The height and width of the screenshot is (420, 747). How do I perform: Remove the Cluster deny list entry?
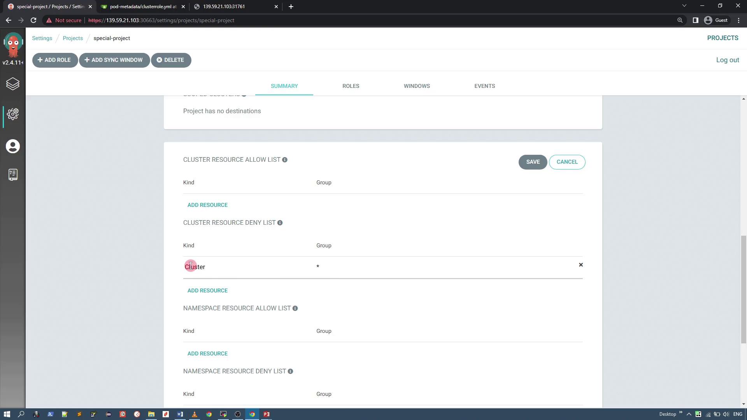pos(581,265)
